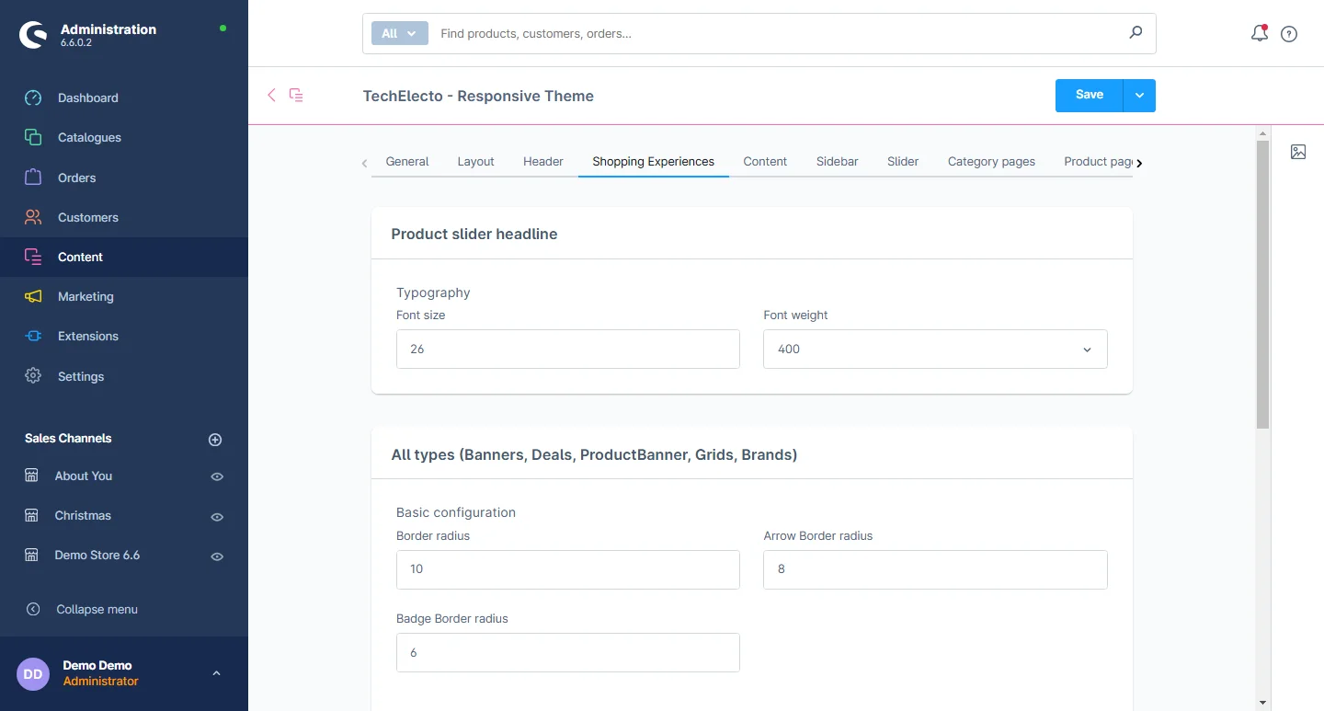Image resolution: width=1324 pixels, height=711 pixels.
Task: Click the Border radius input field
Action: click(x=567, y=569)
